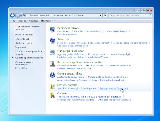
Task: Expand the arrow after Aspetto e personalizzazione breadcrumb
Action: pos(83,15)
